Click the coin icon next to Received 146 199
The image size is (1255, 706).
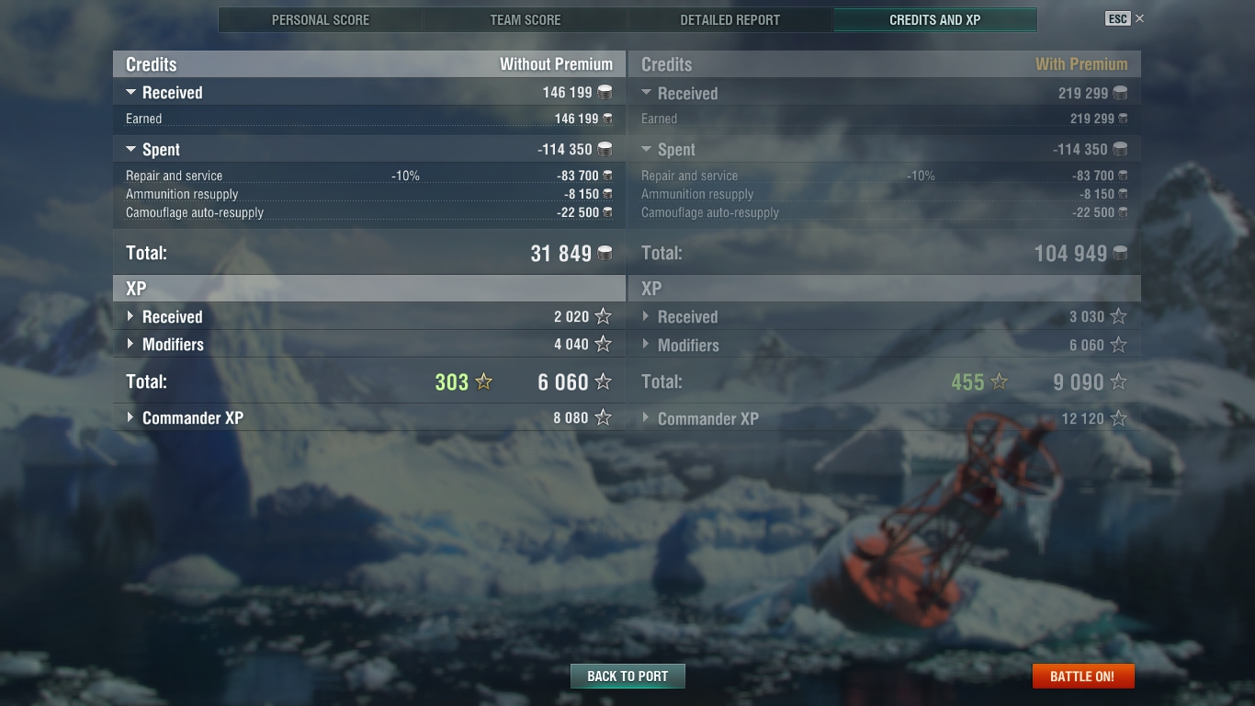pos(605,92)
